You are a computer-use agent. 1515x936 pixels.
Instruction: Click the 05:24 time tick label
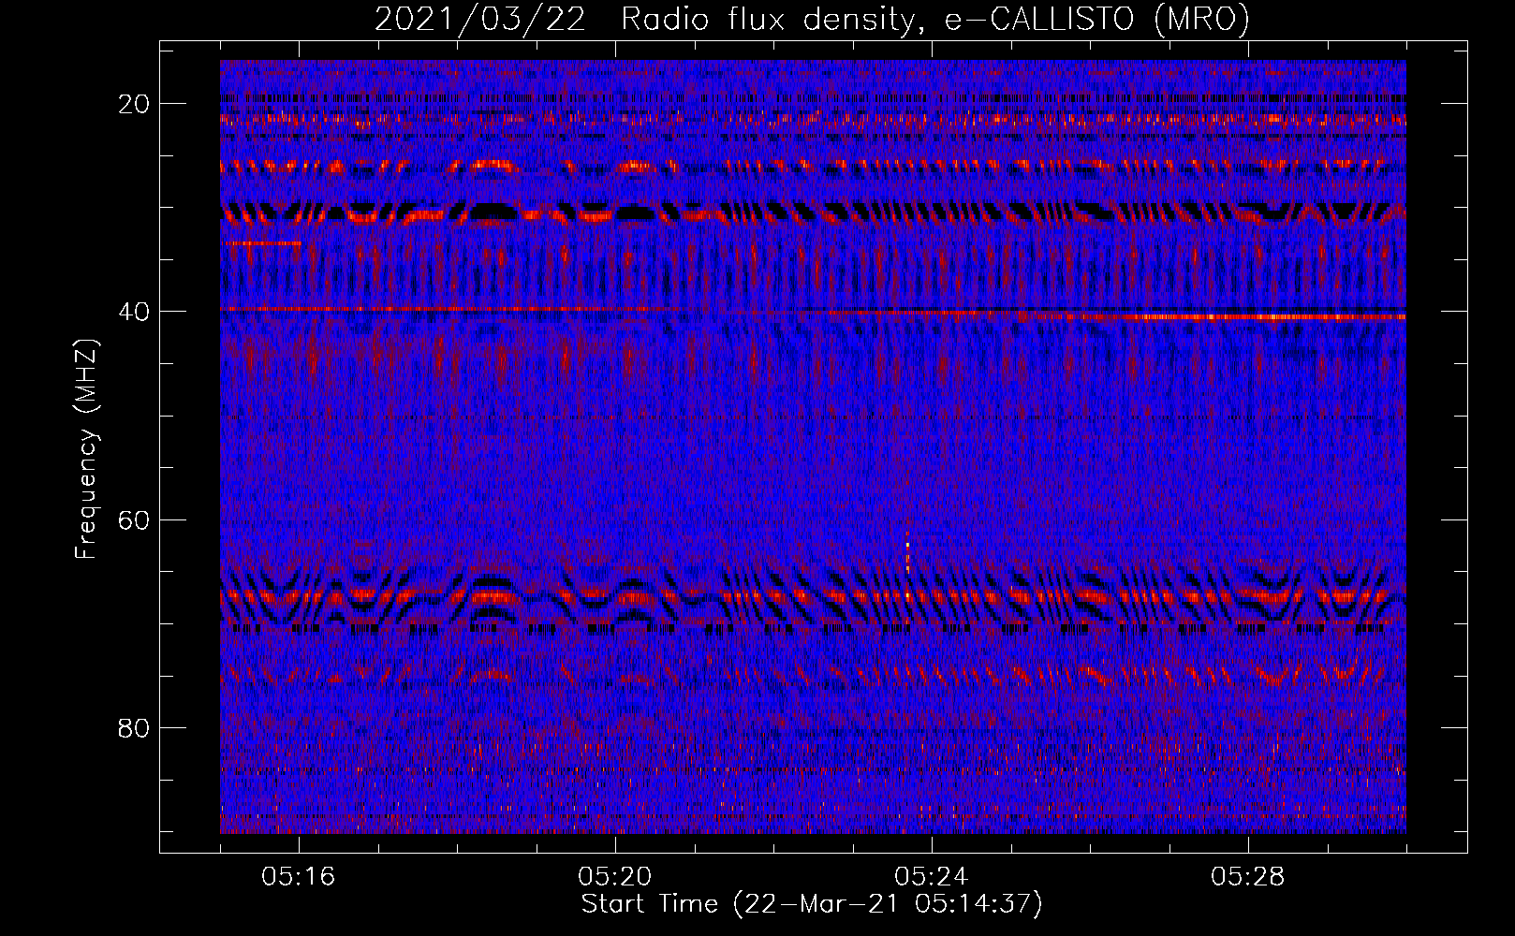pos(932,877)
